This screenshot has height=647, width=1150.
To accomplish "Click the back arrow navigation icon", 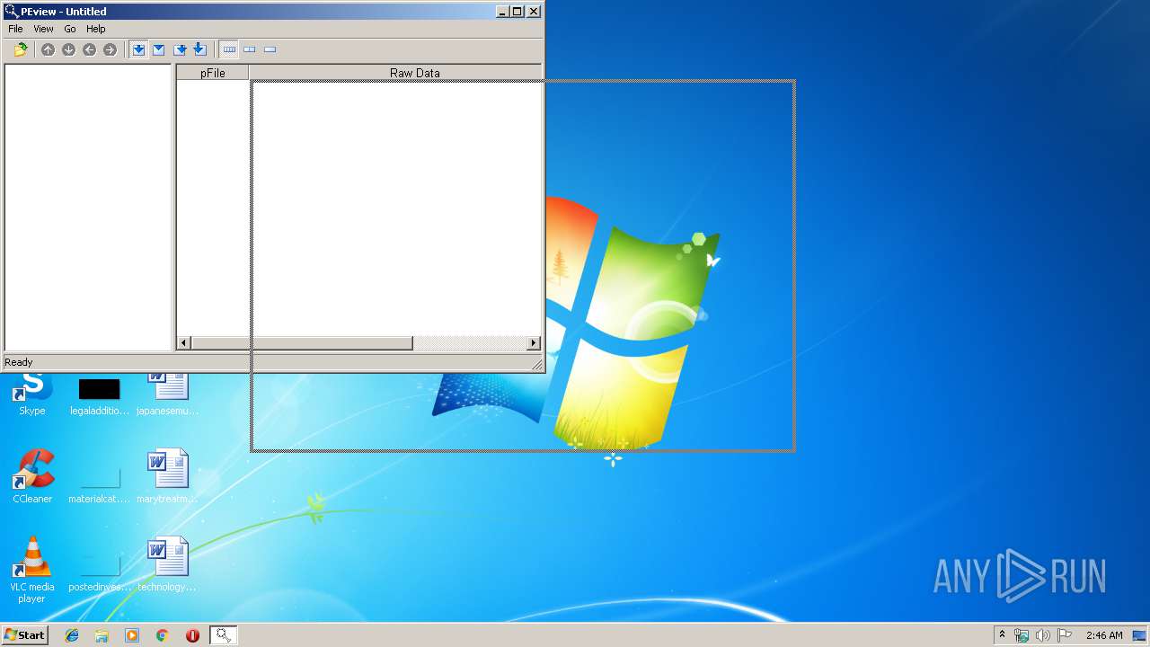I will click(89, 49).
